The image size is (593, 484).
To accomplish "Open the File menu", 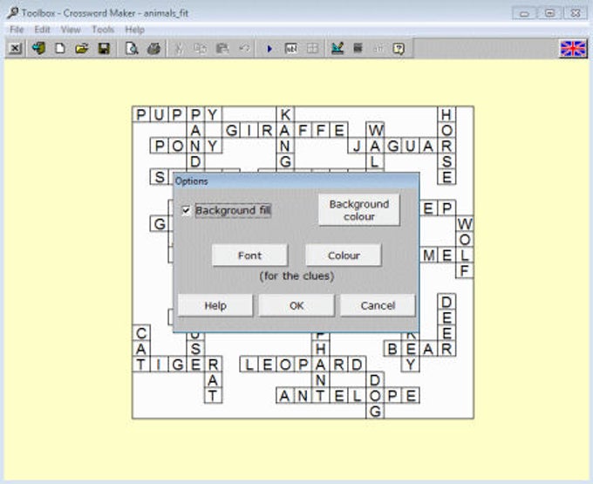I will (17, 30).
